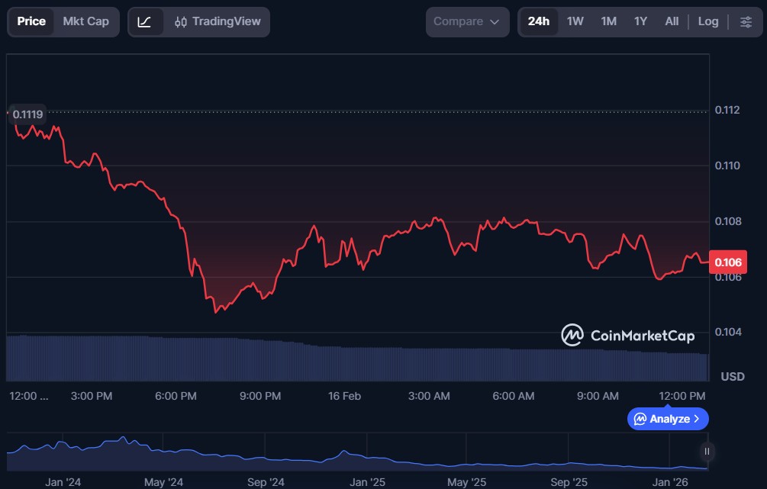The image size is (767, 489).
Task: Expand the Analyze chevron arrow
Action: (696, 419)
